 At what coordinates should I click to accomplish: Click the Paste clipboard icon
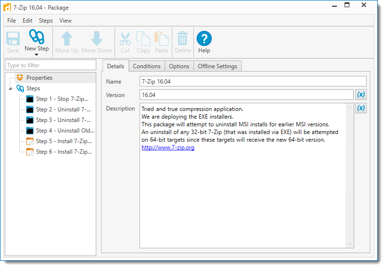[162, 38]
